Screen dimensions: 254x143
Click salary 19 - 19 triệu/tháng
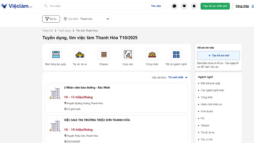[78, 130]
